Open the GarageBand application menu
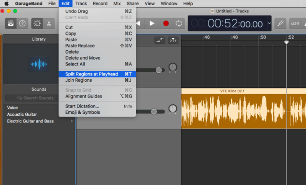The image size is (306, 185). pos(29,3)
